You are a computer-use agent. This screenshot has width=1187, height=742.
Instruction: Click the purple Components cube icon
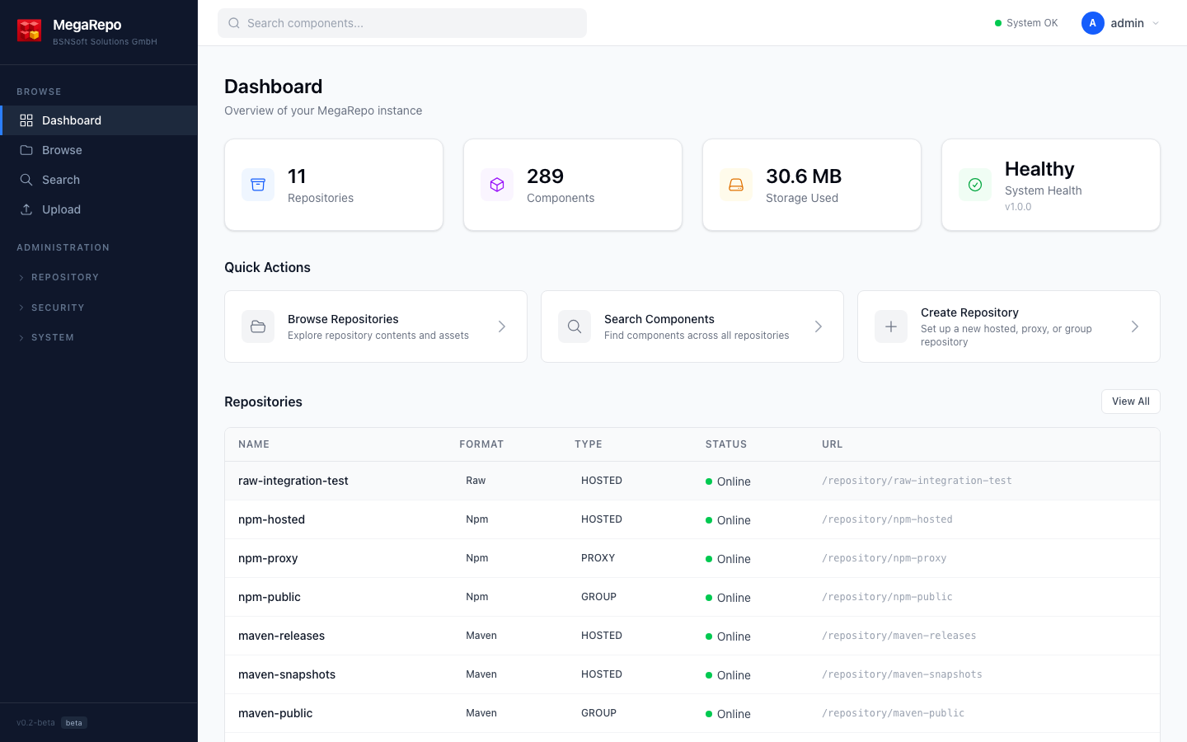point(497,185)
